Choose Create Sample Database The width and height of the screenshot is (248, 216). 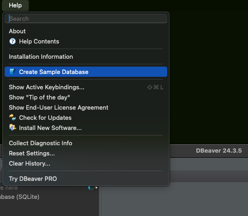86,72
